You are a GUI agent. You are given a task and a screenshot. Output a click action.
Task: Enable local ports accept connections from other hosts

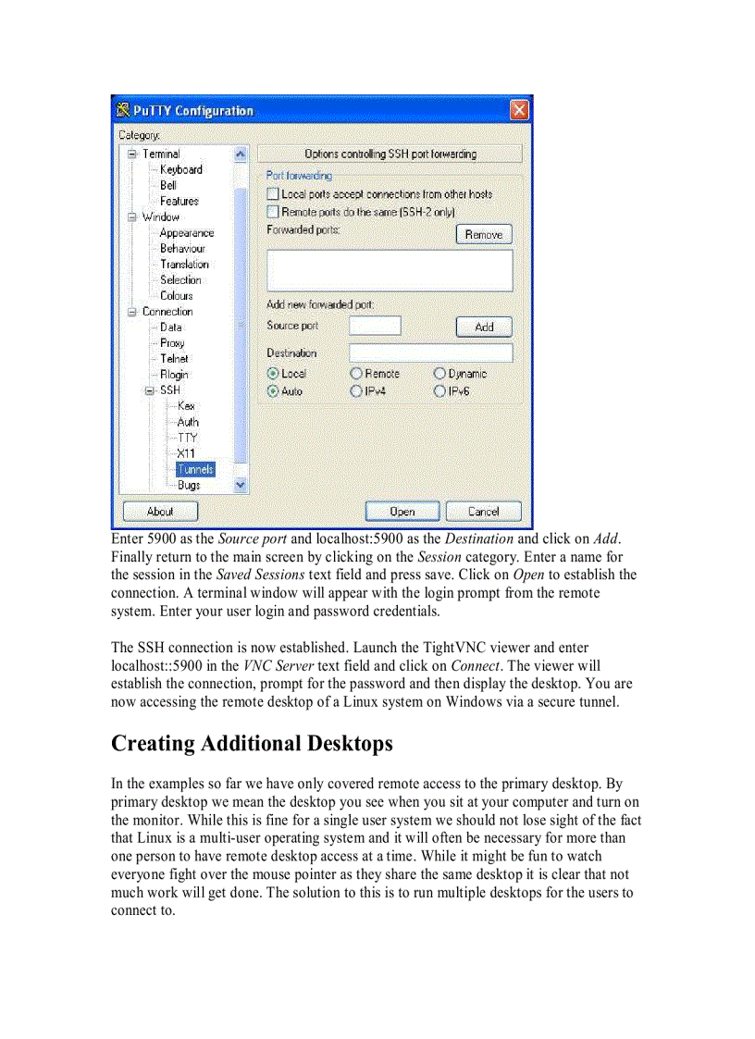[272, 194]
